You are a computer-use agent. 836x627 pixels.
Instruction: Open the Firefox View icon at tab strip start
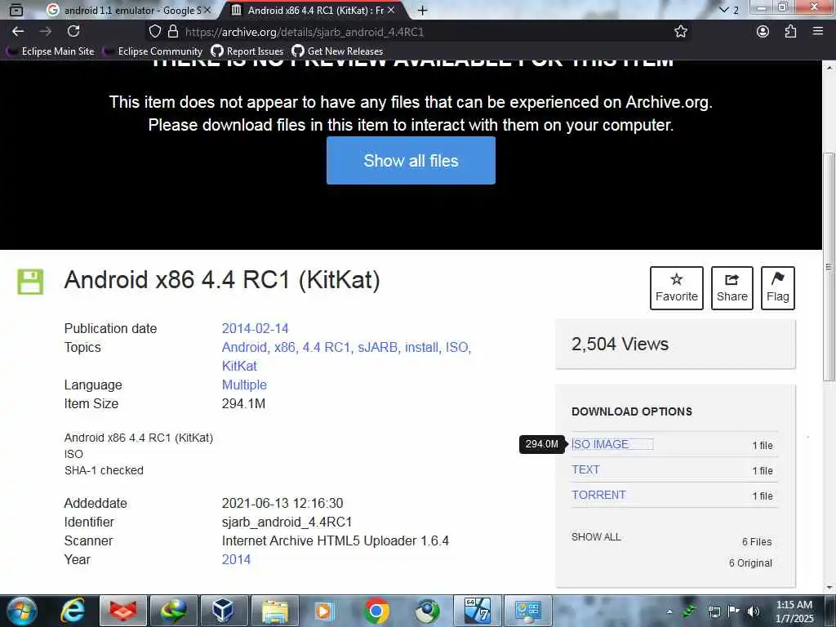click(16, 10)
